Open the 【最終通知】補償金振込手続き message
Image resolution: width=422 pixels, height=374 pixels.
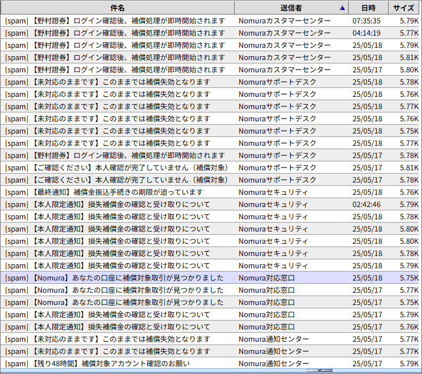point(210,192)
